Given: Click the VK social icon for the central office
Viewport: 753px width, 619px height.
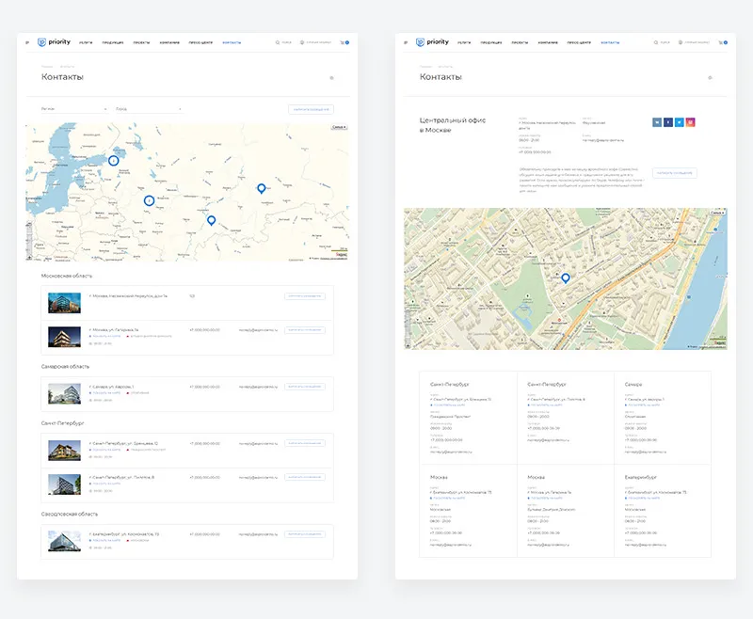Looking at the screenshot, I should pyautogui.click(x=656, y=122).
